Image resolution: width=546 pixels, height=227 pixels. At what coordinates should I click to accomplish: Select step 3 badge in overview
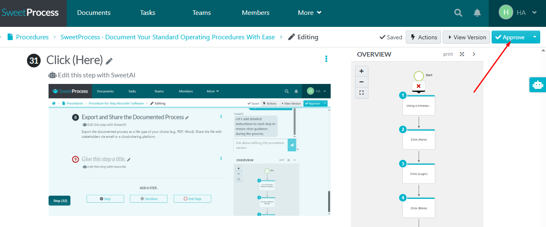pos(402,164)
